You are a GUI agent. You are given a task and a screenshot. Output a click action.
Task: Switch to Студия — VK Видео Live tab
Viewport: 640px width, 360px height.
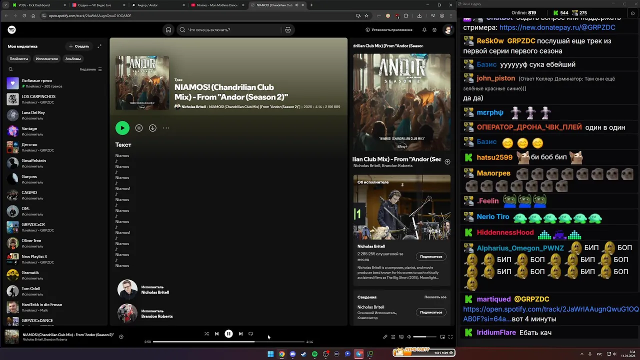point(98,5)
